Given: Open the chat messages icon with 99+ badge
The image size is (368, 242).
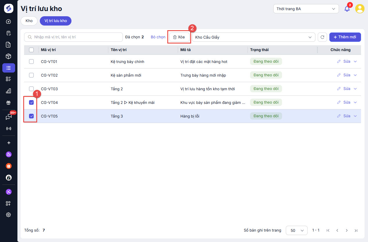Looking at the screenshot, I should point(8,117).
